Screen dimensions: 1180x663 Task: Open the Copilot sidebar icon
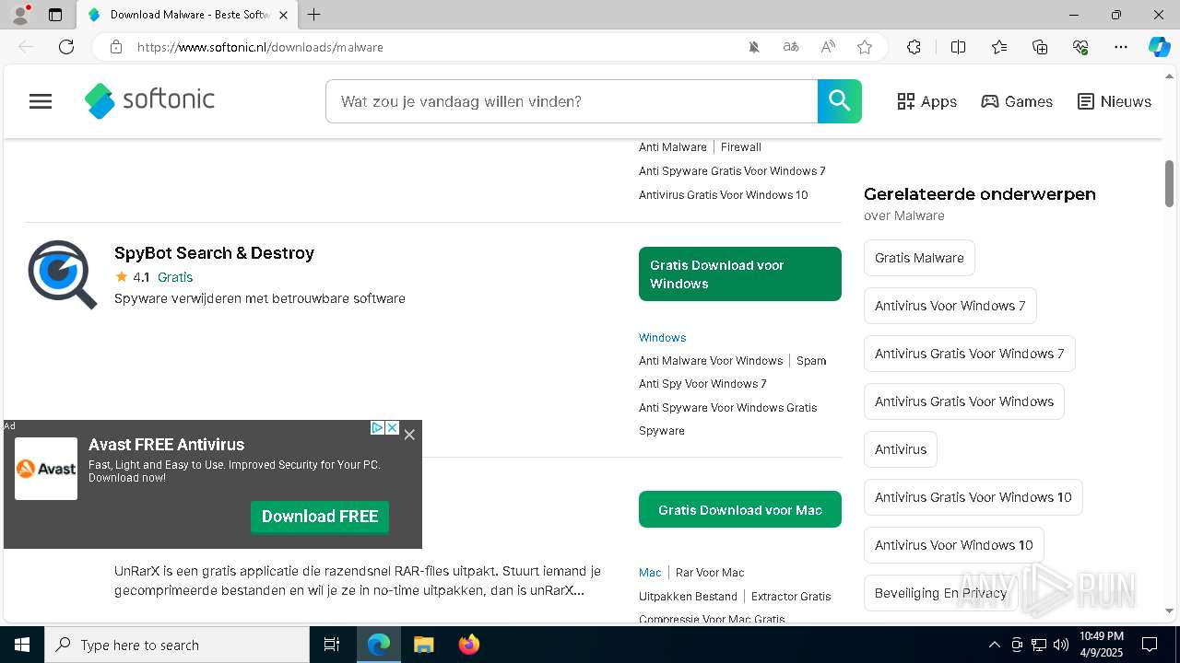1159,47
